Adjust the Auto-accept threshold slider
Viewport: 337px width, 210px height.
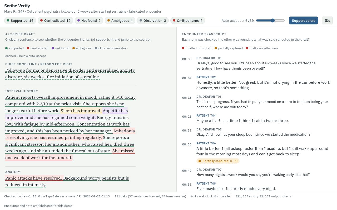[x=270, y=20]
